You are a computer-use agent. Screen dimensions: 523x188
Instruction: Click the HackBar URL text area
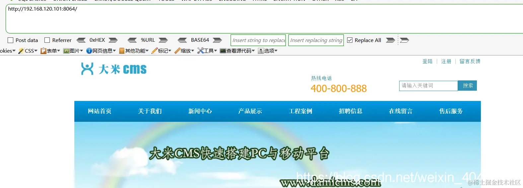point(264,19)
